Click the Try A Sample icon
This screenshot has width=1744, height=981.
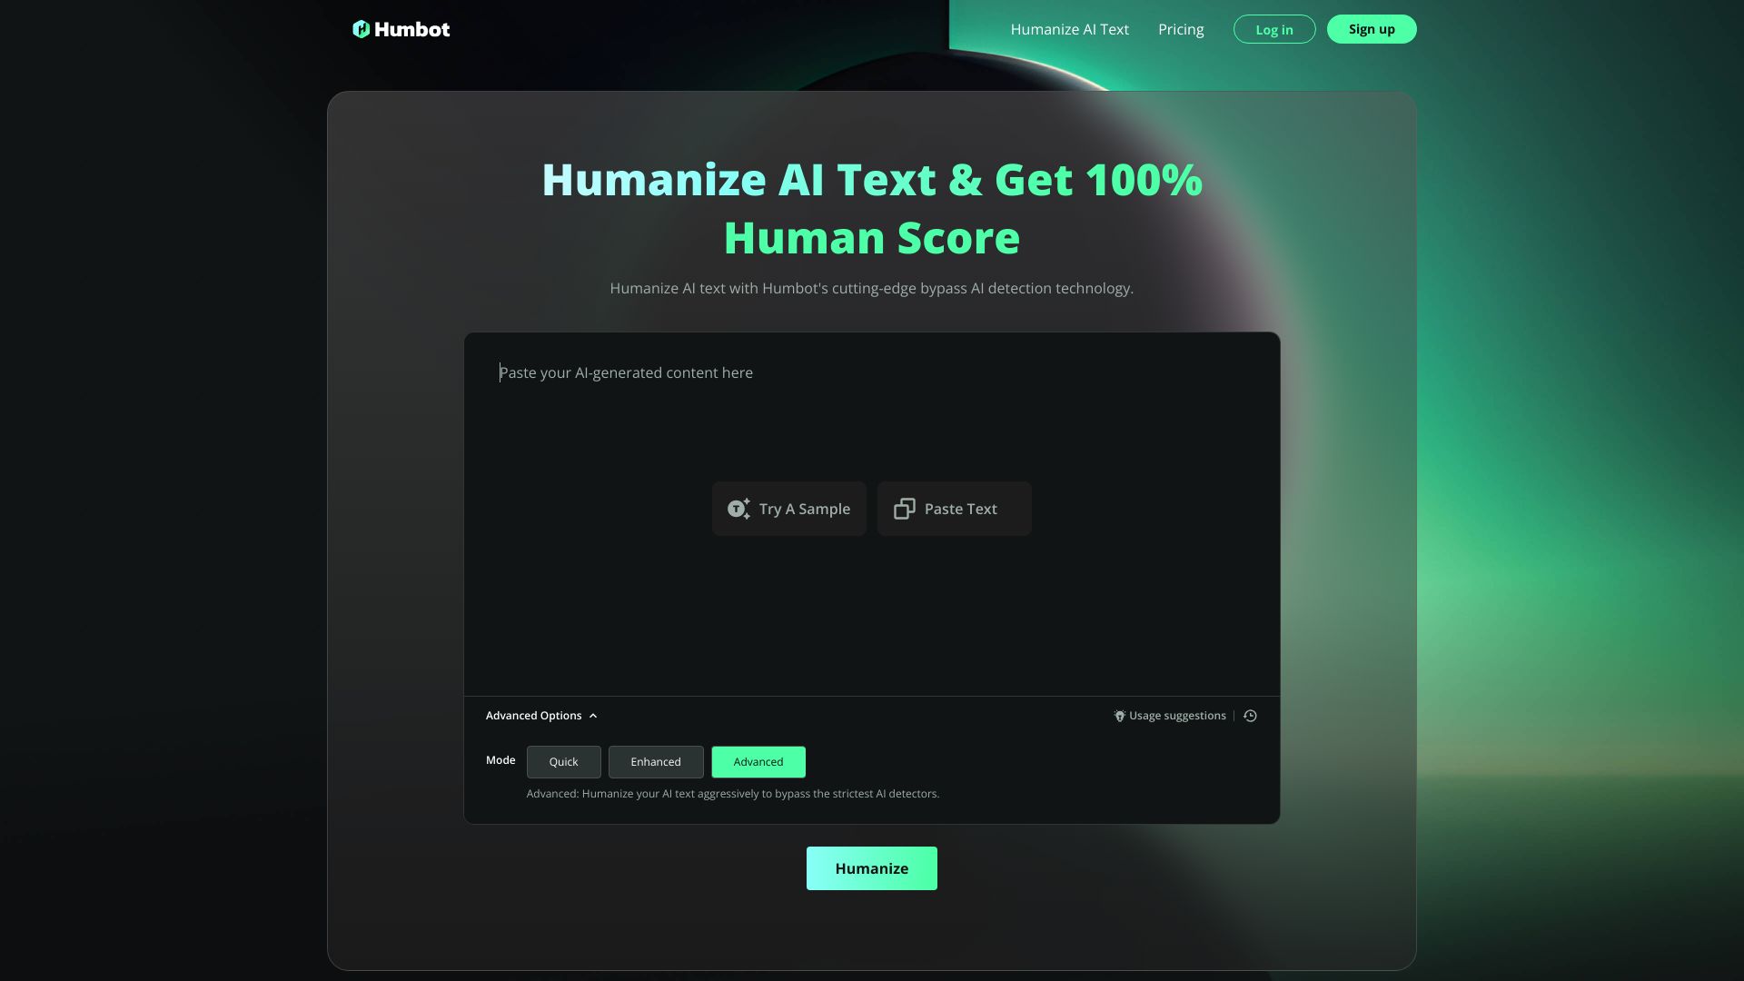click(739, 508)
